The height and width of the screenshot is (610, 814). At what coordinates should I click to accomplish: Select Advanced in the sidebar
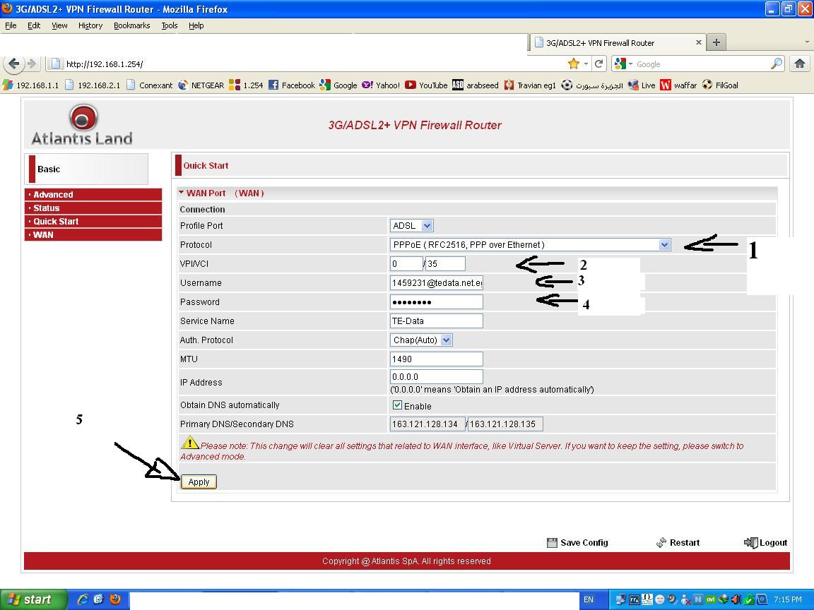point(93,195)
